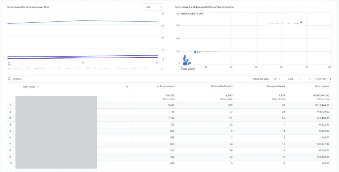This screenshot has width=339, height=172.
Task: Expand the Item name dimension dropdown
Action: tap(38, 87)
